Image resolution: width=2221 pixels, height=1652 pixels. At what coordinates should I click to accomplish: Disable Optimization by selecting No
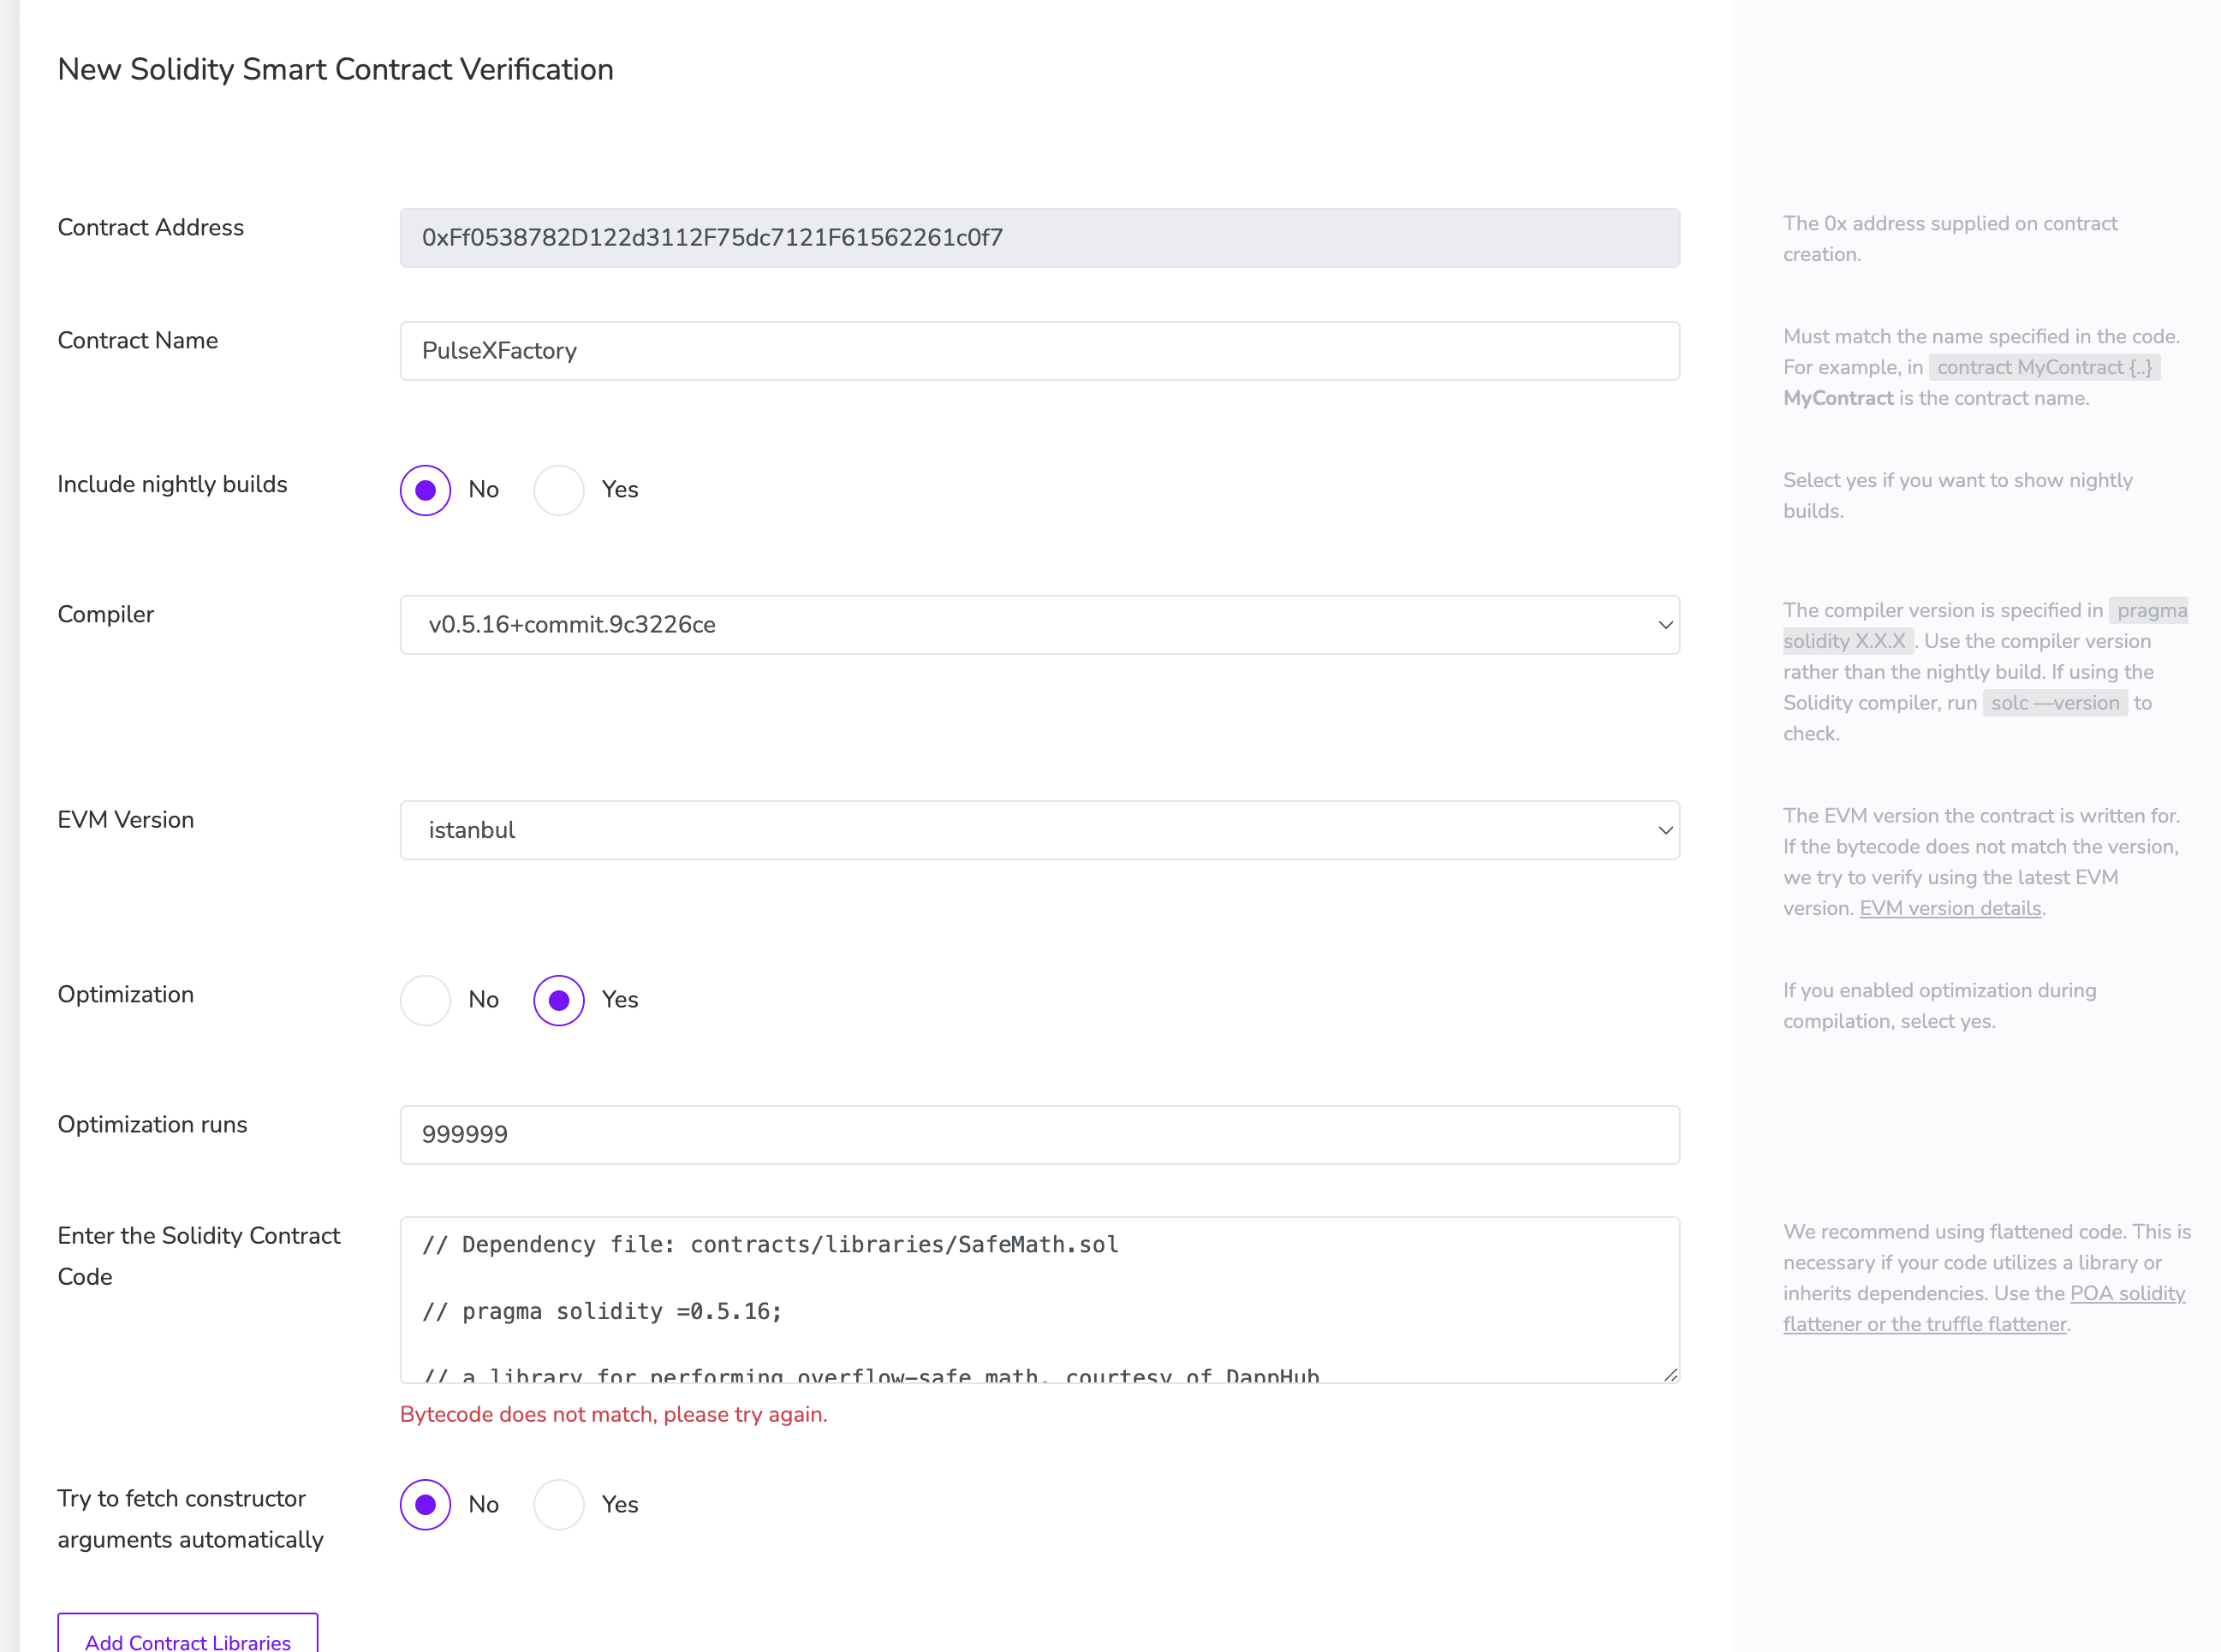tap(425, 999)
